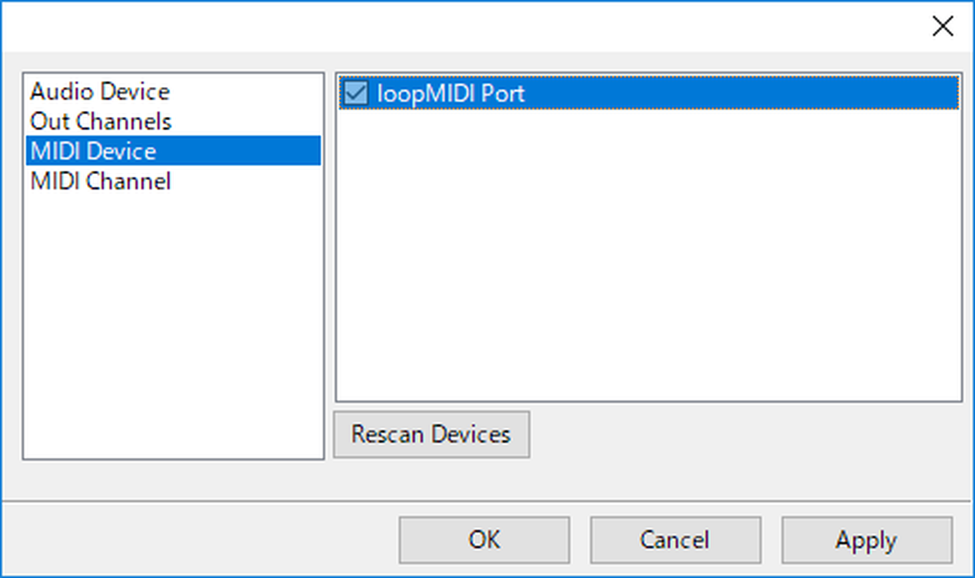Apply the current MIDI device settings
Screen dimensions: 975x578
click(x=866, y=540)
